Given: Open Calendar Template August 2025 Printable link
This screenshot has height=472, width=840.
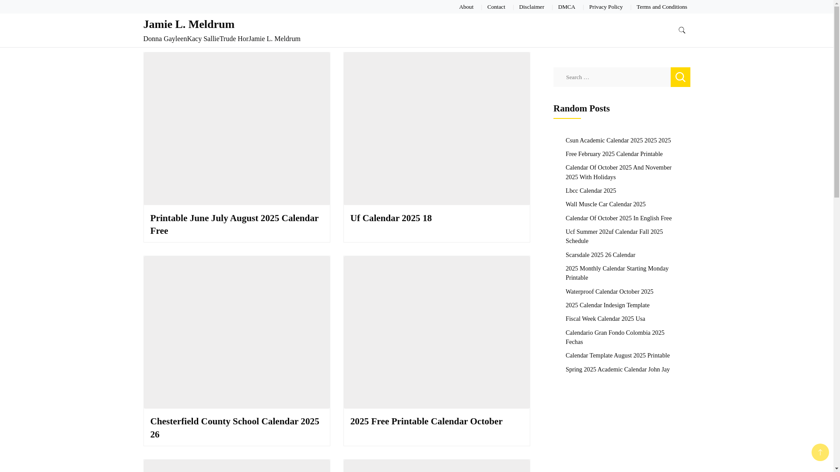Looking at the screenshot, I should pos(617,355).
